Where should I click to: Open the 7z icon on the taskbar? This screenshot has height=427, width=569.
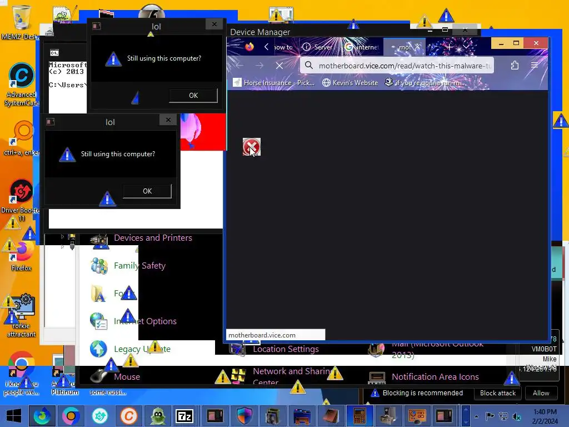click(184, 416)
